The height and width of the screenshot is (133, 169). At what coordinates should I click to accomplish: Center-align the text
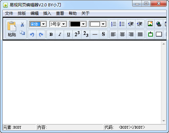pyautogui.click(x=122, y=35)
